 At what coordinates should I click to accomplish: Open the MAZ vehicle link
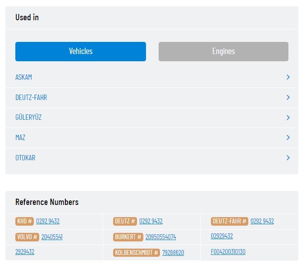coord(20,137)
